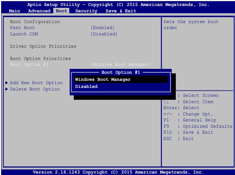Open the Boot Option #1 value field

coord(121,64)
